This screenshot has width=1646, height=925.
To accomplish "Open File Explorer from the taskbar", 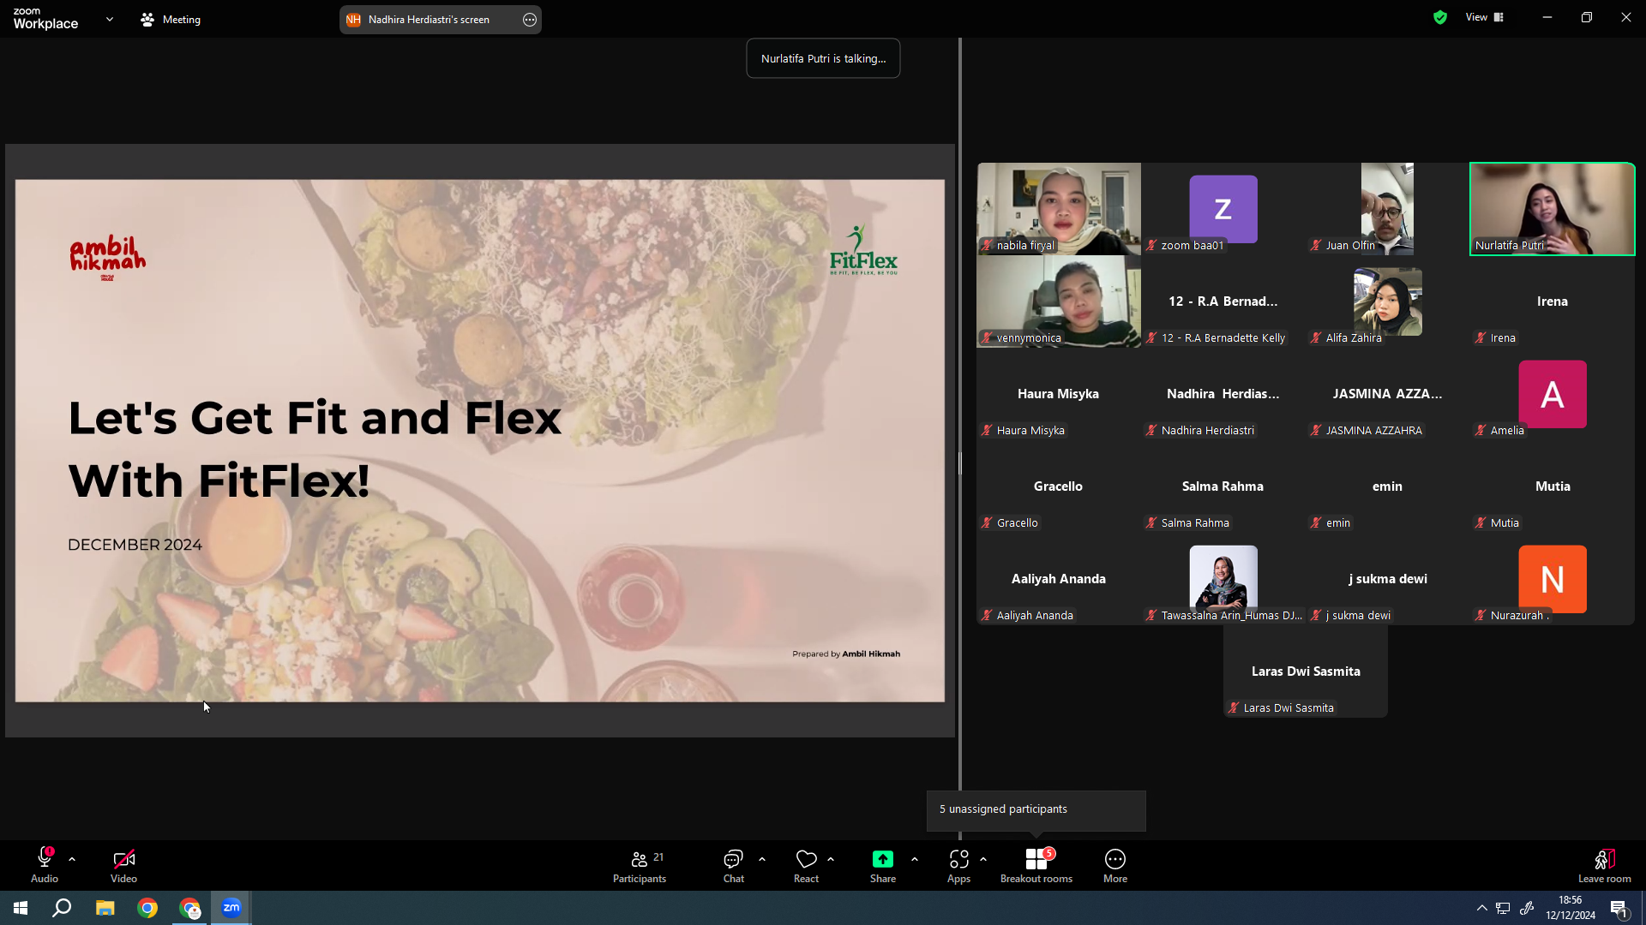I will (105, 908).
